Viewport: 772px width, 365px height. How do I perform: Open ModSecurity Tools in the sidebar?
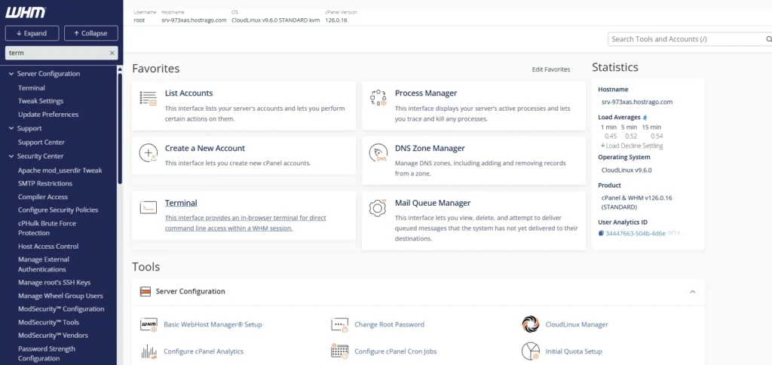48,322
